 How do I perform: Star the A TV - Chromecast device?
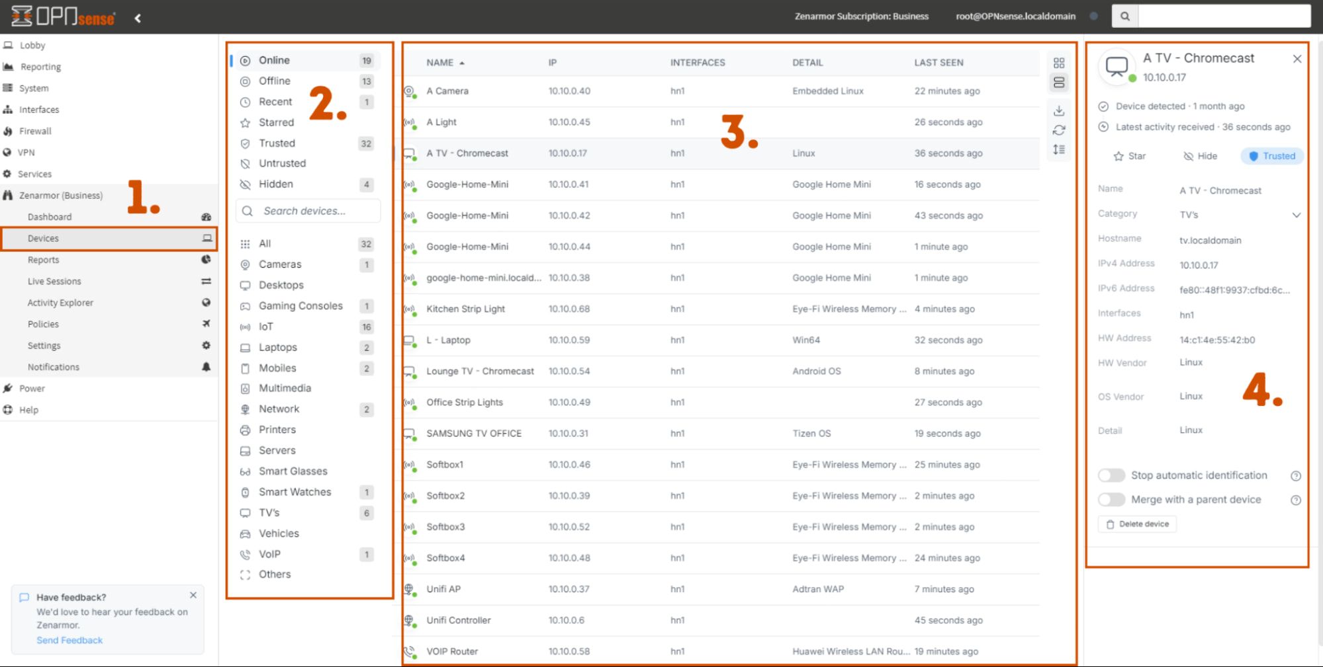1130,156
